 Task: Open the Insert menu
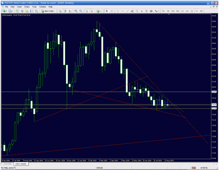tap(19, 7)
